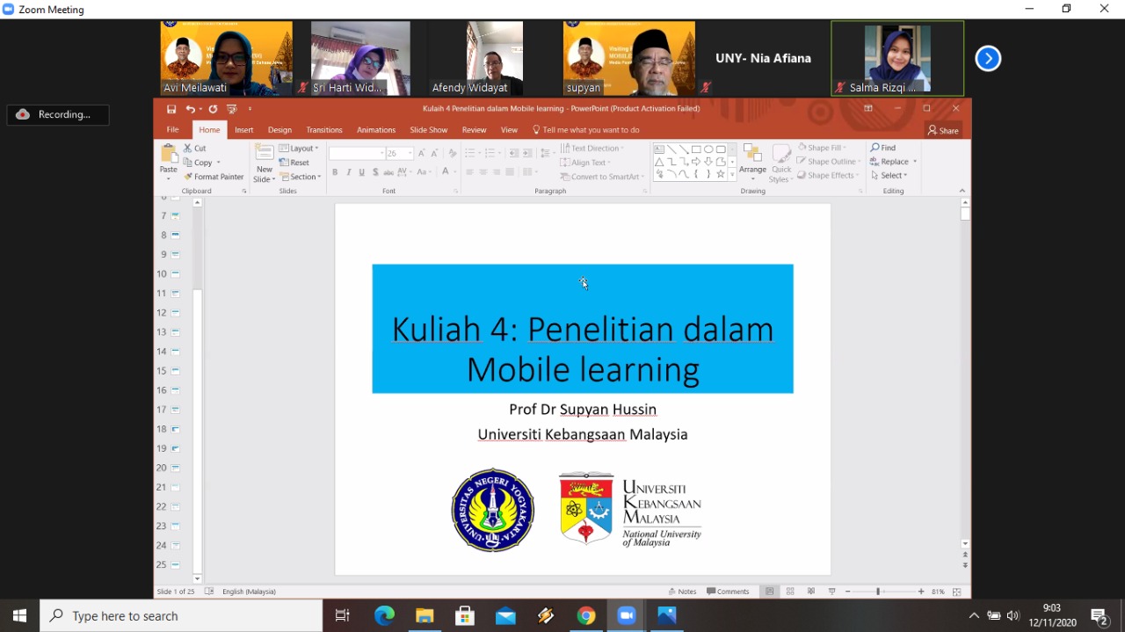The image size is (1125, 632).
Task: Fit slide to current window
Action: (x=957, y=592)
